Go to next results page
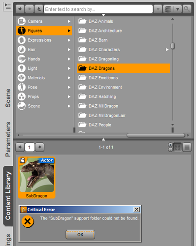196x246 pixels. click(x=40, y=147)
